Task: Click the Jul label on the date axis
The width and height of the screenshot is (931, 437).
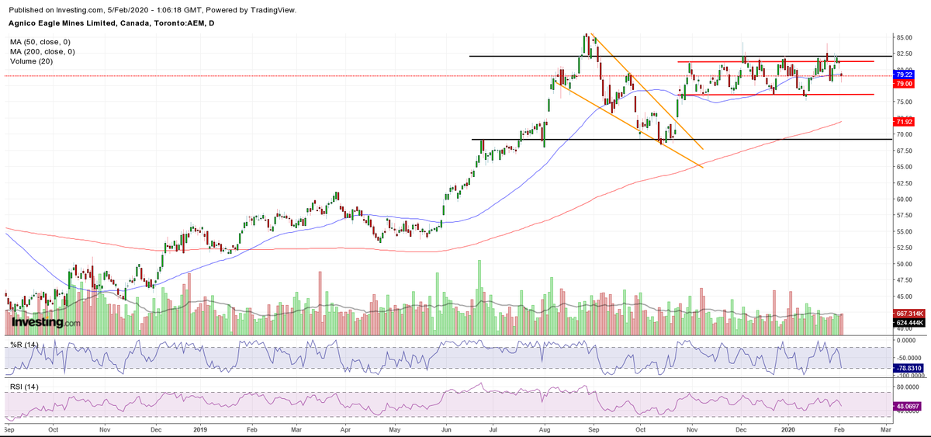Action: [x=493, y=428]
